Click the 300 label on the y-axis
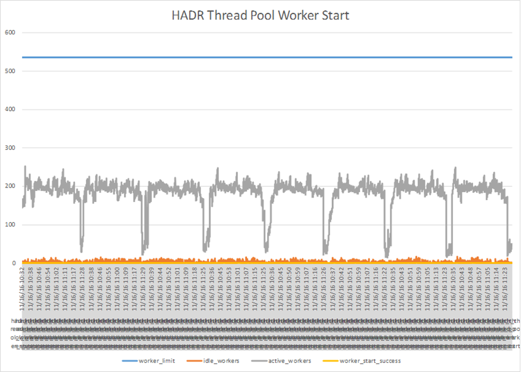The height and width of the screenshot is (372, 521). pos(9,148)
